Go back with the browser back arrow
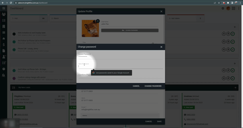This screenshot has height=128, width=243. (3, 3)
